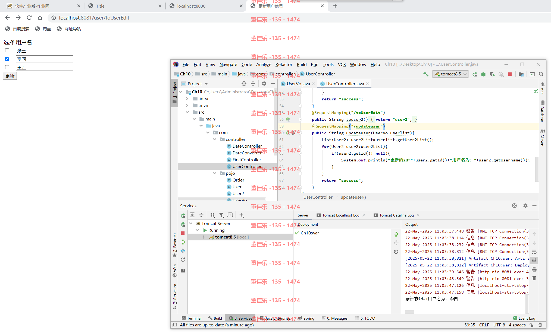Click the UTF-8 encoding status bar entry
The image size is (551, 334).
point(499,325)
